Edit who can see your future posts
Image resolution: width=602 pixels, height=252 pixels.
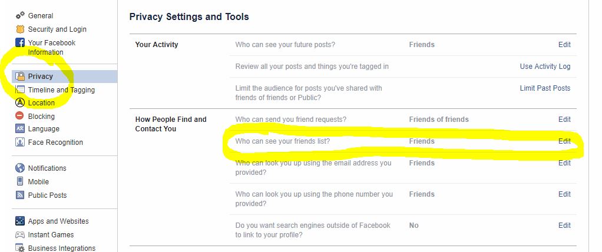pos(564,45)
